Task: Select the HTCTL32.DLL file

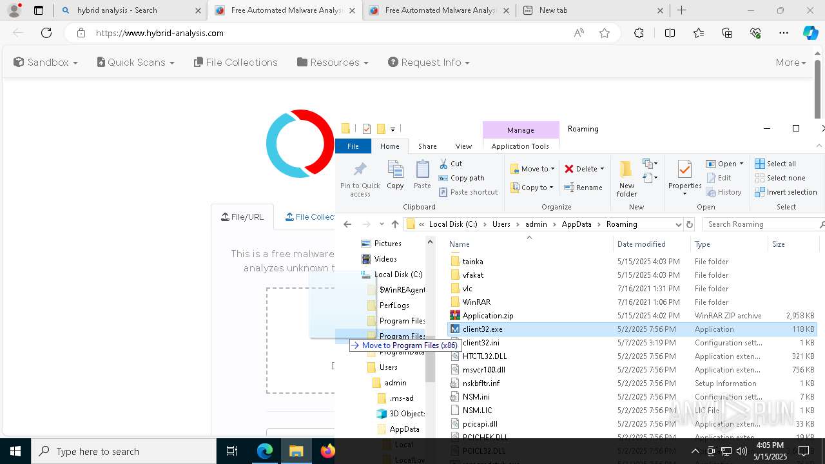Action: [485, 356]
